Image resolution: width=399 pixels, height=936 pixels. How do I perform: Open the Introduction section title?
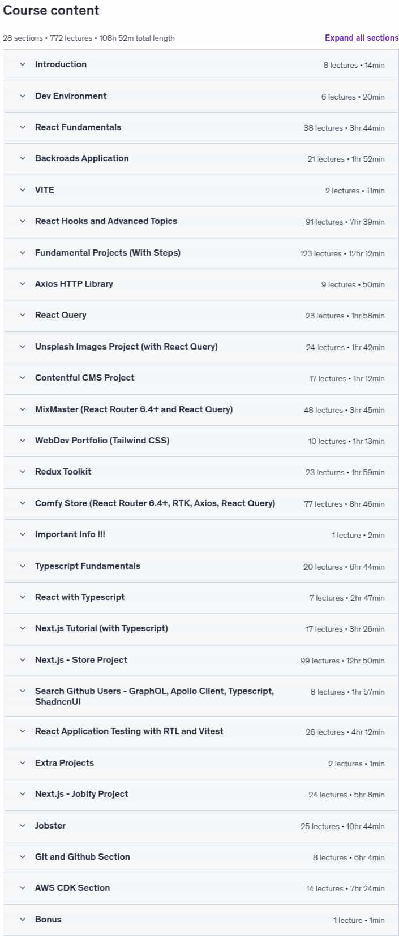pos(61,64)
